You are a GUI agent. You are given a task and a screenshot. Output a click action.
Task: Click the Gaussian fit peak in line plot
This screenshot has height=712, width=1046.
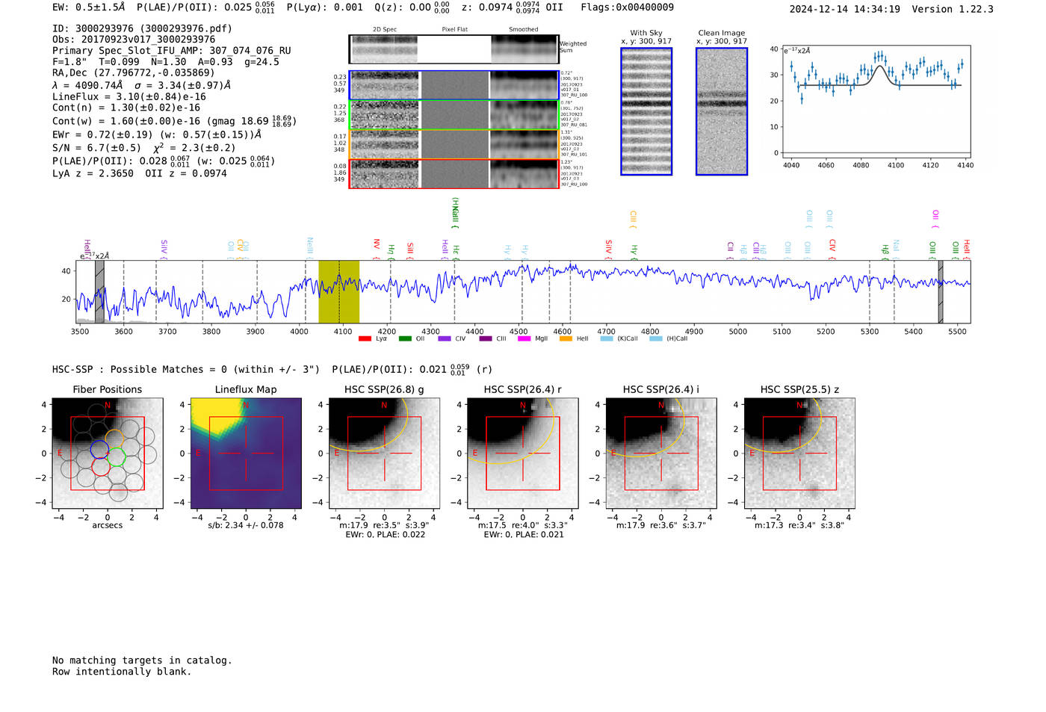pyautogui.click(x=880, y=67)
